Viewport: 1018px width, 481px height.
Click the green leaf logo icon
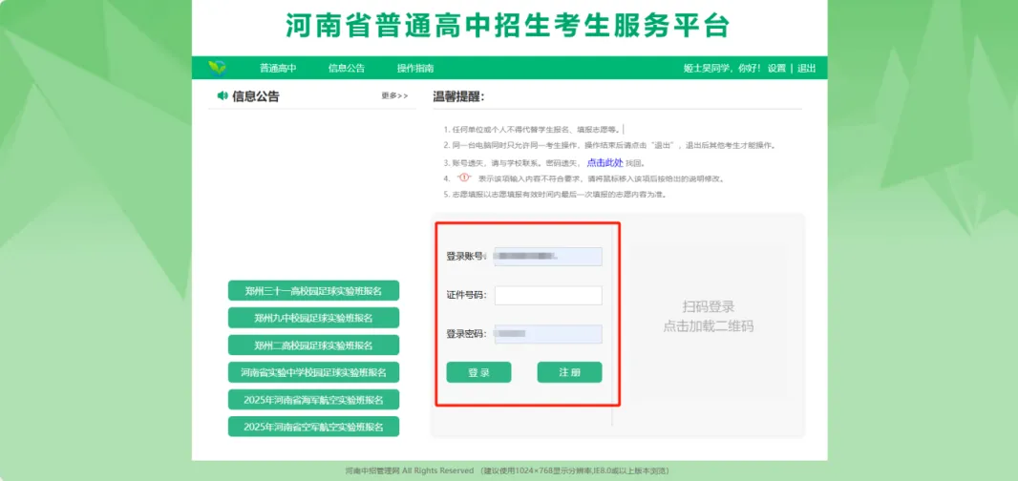tap(217, 68)
